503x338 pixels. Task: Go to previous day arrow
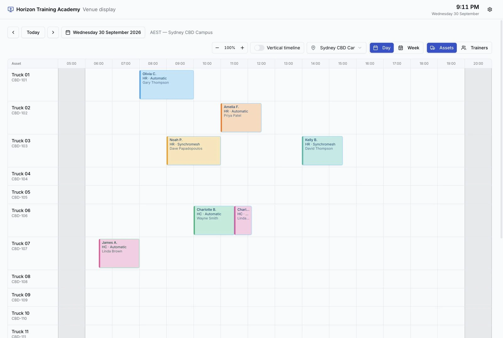click(13, 32)
